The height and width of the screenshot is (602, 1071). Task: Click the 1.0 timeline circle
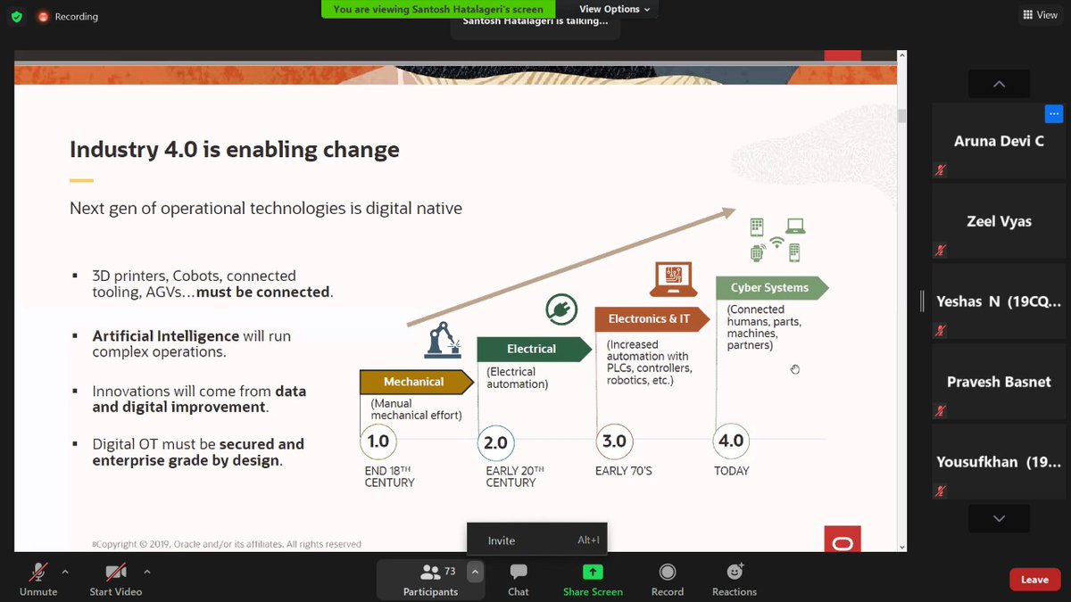pyautogui.click(x=378, y=441)
